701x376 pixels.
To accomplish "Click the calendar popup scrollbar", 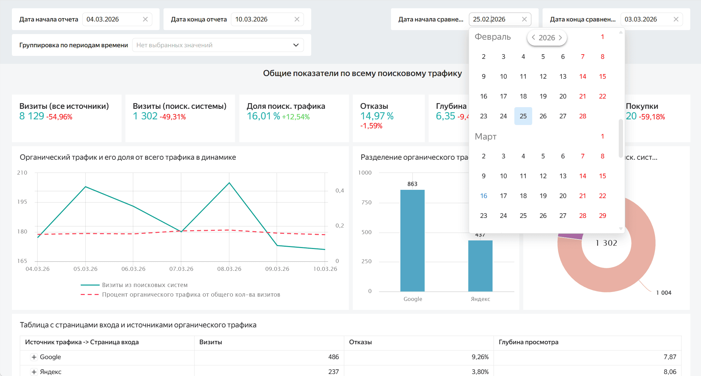I will [621, 139].
